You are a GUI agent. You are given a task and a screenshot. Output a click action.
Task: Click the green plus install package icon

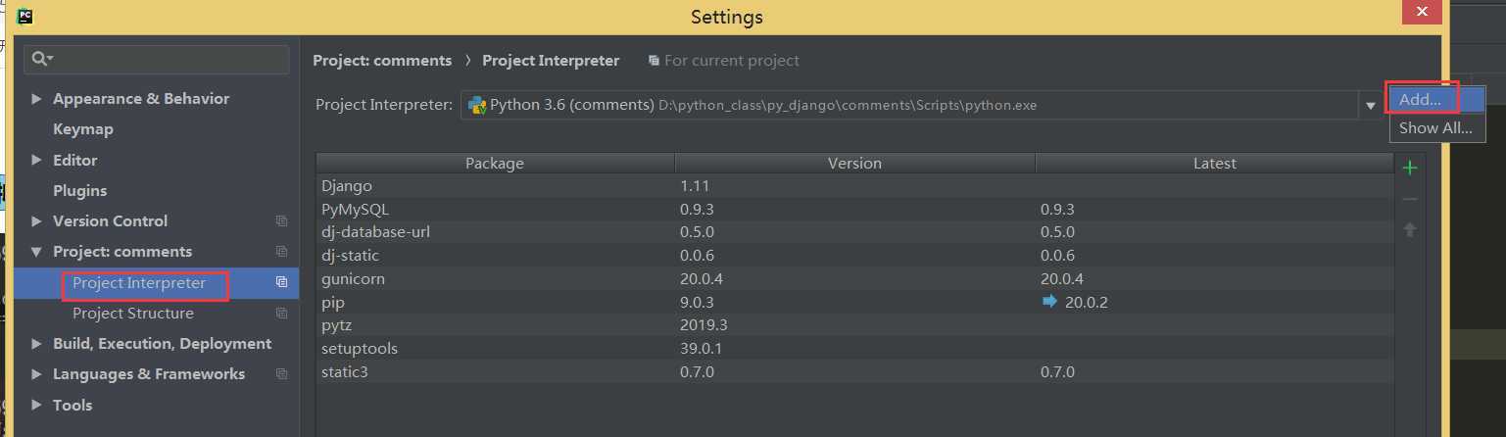pyautogui.click(x=1410, y=168)
